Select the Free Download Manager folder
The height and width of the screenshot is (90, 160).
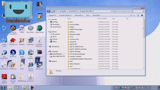(x=77, y=54)
